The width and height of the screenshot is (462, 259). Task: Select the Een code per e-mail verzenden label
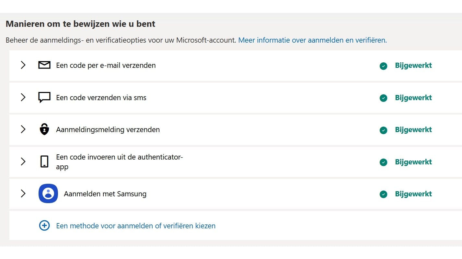(x=106, y=65)
